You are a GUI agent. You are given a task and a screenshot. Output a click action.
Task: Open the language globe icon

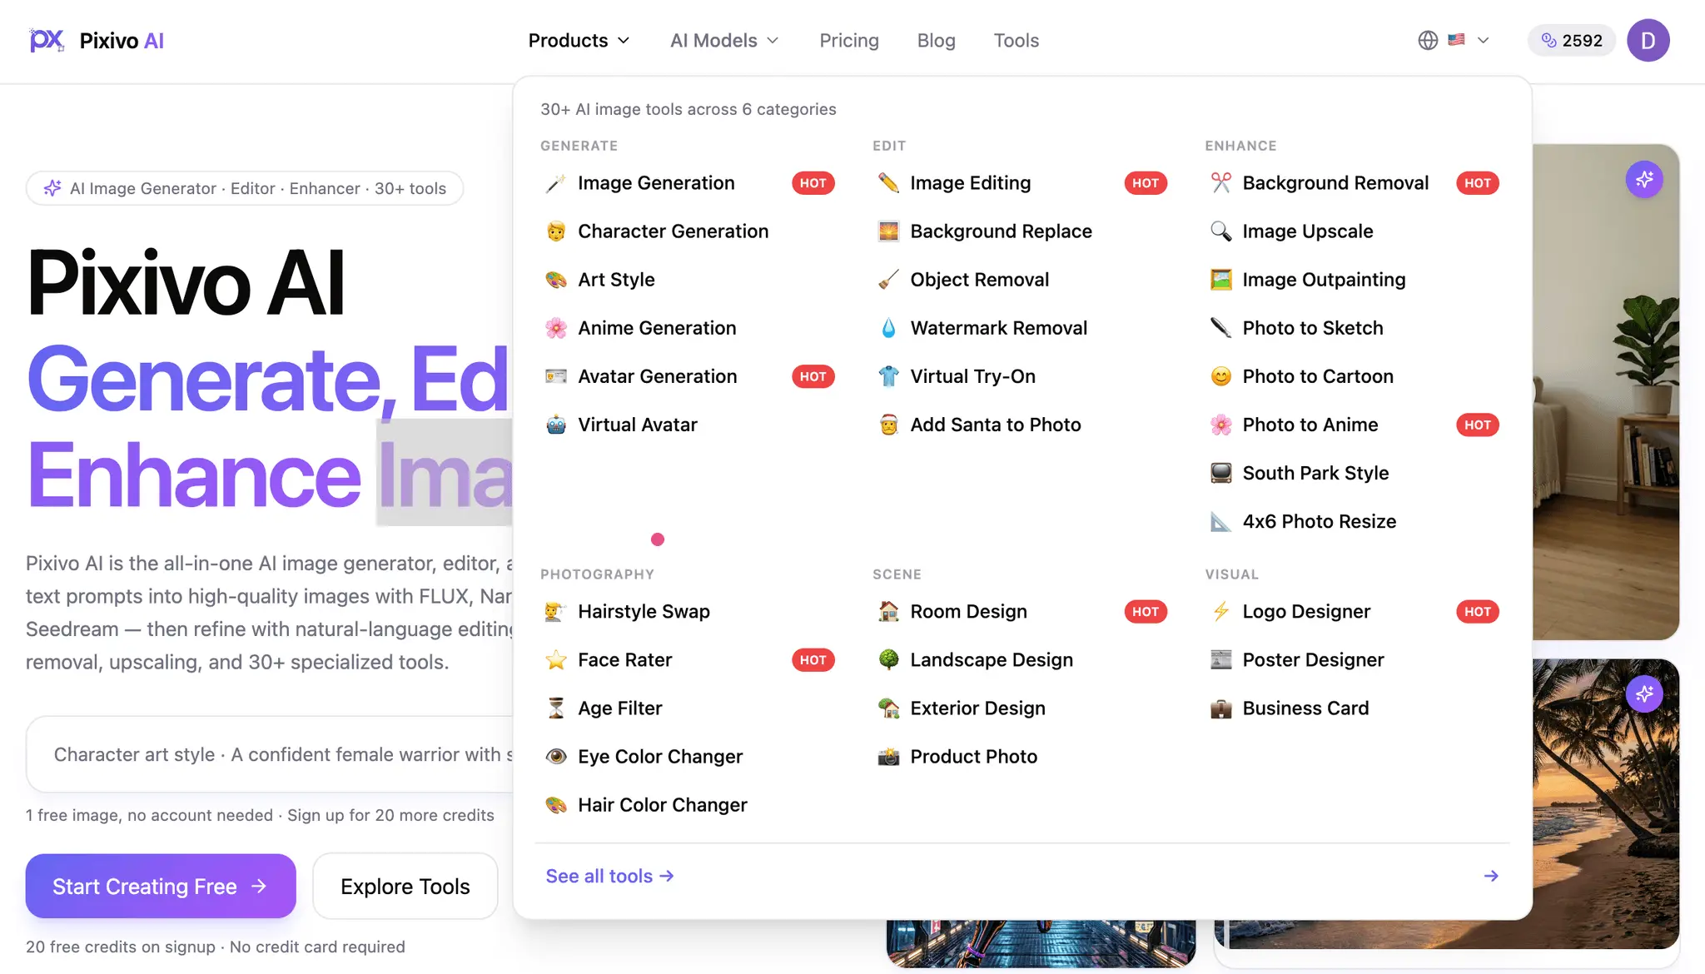tap(1428, 40)
